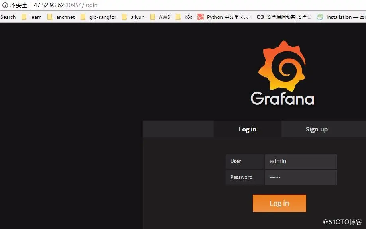Viewport: 366px width, 229px height.
Task: Focus the User field containing admin
Action: pos(301,161)
